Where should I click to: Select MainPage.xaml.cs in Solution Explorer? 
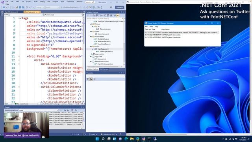point(106,52)
